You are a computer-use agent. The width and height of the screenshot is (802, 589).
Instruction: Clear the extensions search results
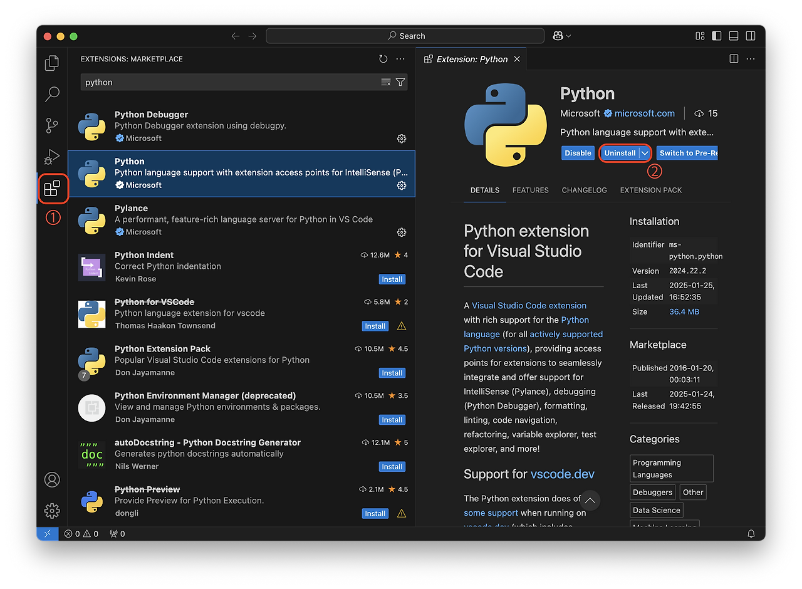[x=386, y=82]
